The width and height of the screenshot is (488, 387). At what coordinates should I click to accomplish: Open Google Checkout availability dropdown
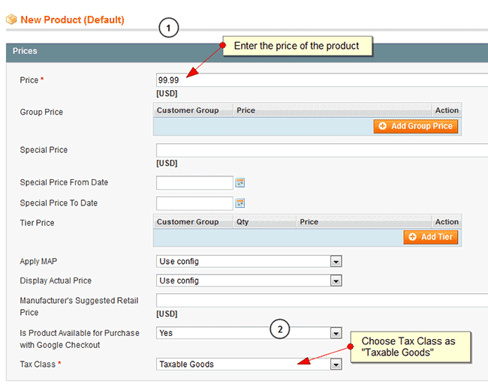coord(249,333)
